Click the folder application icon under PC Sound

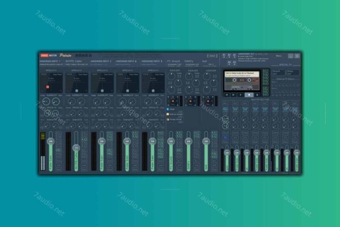tap(168, 114)
